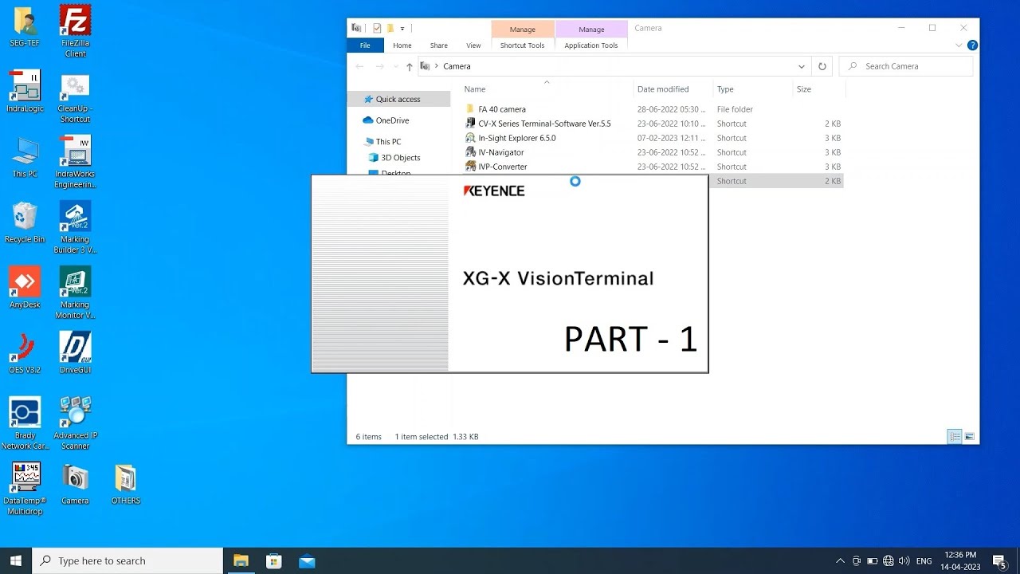Screen dimensions: 1020x574
Task: Open the SEG-TEF desktop icon
Action: pyautogui.click(x=25, y=26)
